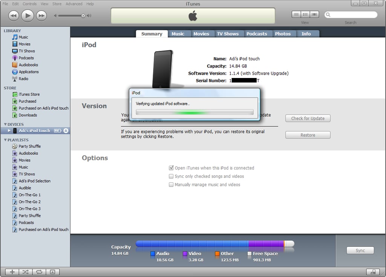Click the Previous track rewind button
The height and width of the screenshot is (277, 386).
coord(14,16)
